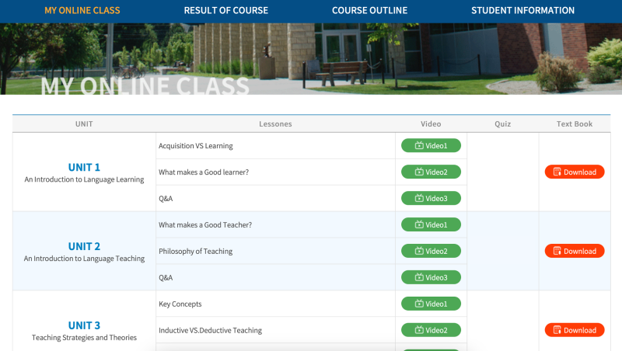Click the lesson 'Inductive VS.Deductive Teaching'
622x351 pixels.
point(210,330)
